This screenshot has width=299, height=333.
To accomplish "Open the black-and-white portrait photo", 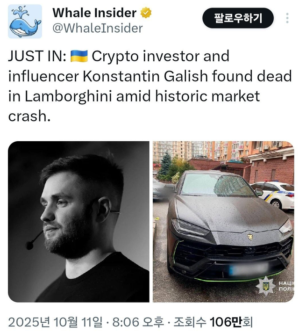I will 78,222.
